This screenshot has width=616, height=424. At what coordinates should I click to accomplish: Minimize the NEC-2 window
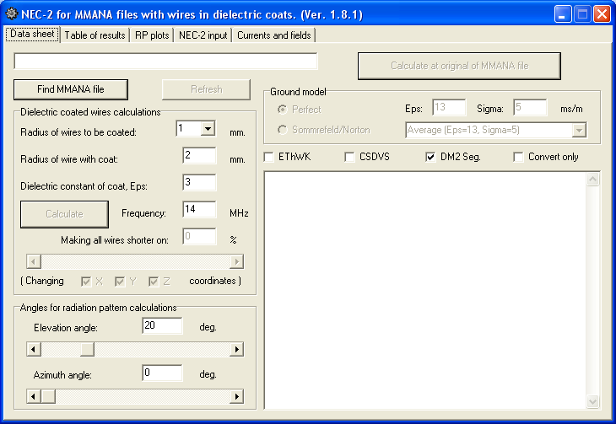click(563, 14)
